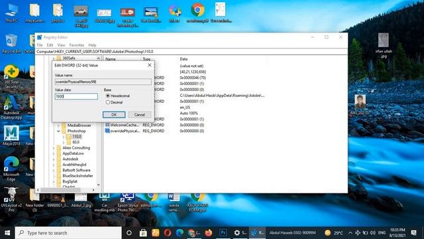Select the 60.0 folder in tree
The image size is (424, 239).
[76, 142]
